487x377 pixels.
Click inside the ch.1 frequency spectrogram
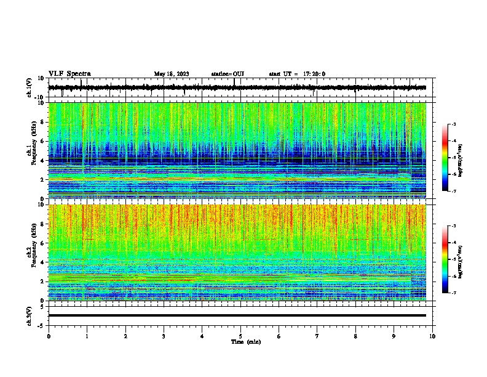click(x=237, y=150)
